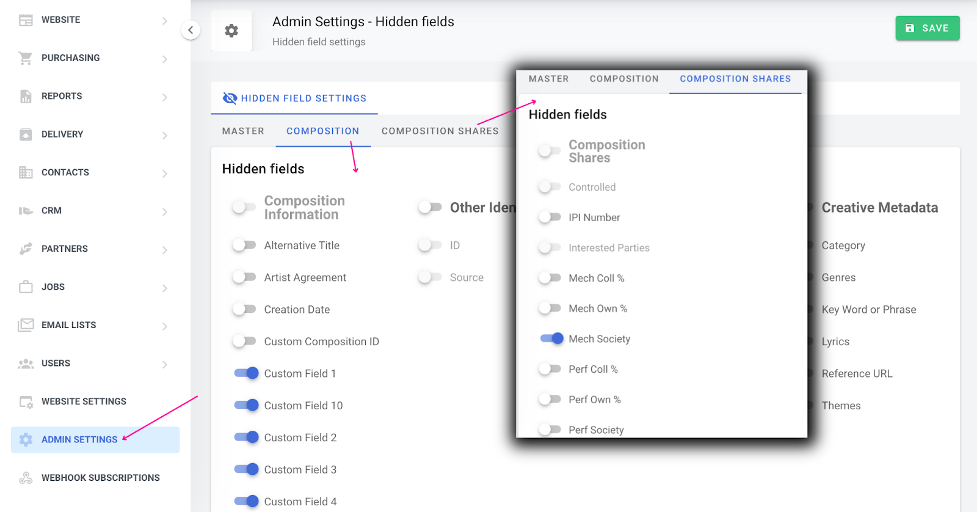Toggle the IPI Number switch

(x=550, y=218)
